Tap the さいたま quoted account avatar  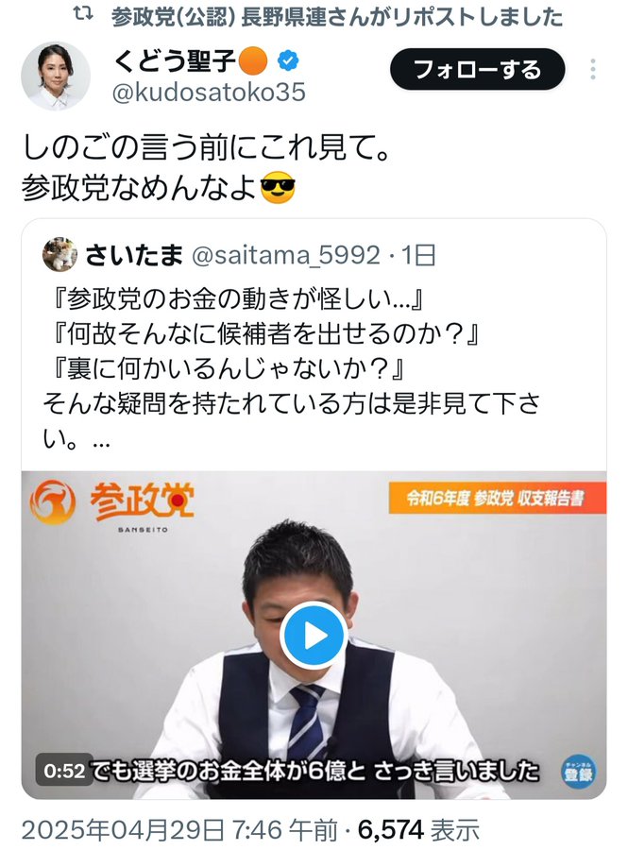pyautogui.click(x=59, y=254)
